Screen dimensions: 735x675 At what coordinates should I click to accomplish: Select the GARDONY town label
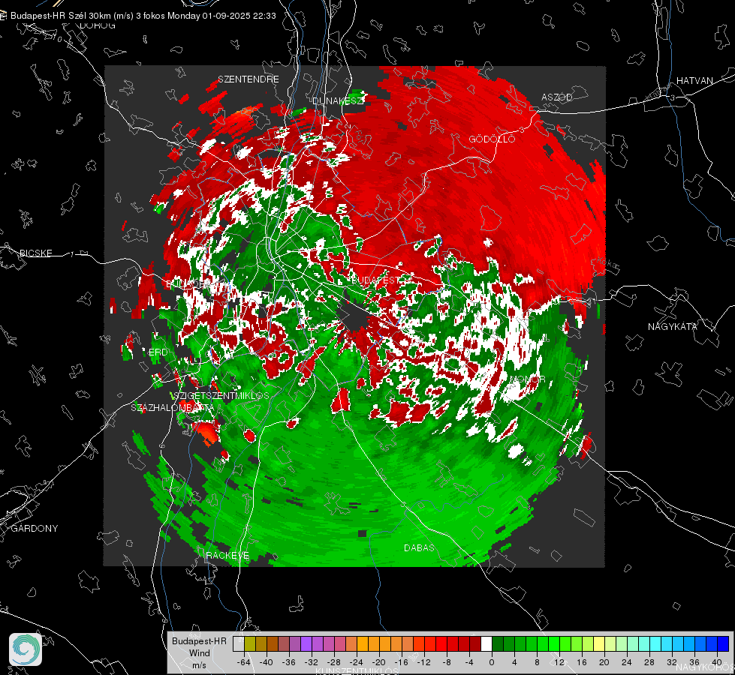pos(35,529)
